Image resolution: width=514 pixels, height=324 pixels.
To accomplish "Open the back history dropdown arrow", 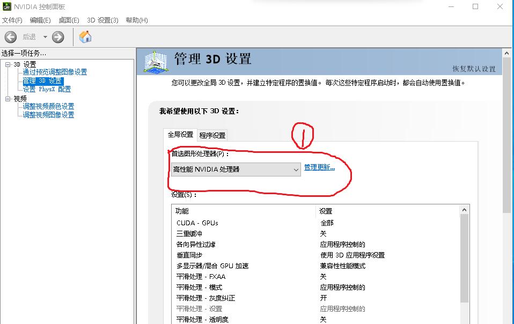I will tap(45, 37).
